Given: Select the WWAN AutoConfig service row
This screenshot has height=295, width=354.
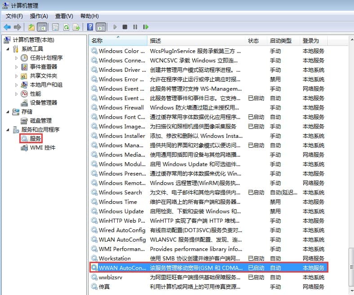Looking at the screenshot, I should coord(208,268).
